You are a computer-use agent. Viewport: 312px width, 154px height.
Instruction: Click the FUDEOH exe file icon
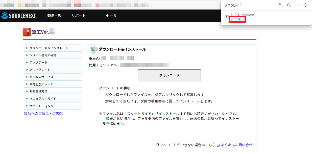click(x=227, y=17)
